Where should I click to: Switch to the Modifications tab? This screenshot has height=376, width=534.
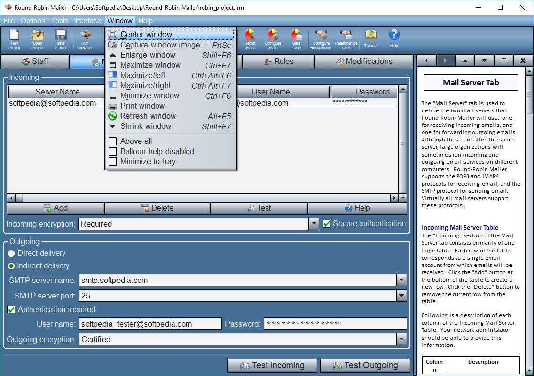tap(364, 62)
